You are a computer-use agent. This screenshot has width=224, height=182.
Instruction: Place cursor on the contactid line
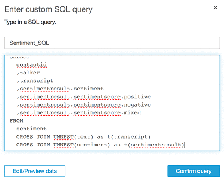pos(31,65)
